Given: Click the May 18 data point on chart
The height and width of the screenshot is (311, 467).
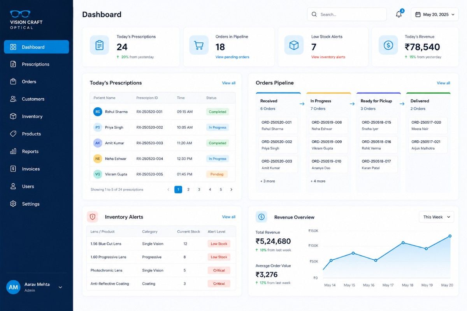Looking at the screenshot, I should tap(403, 243).
